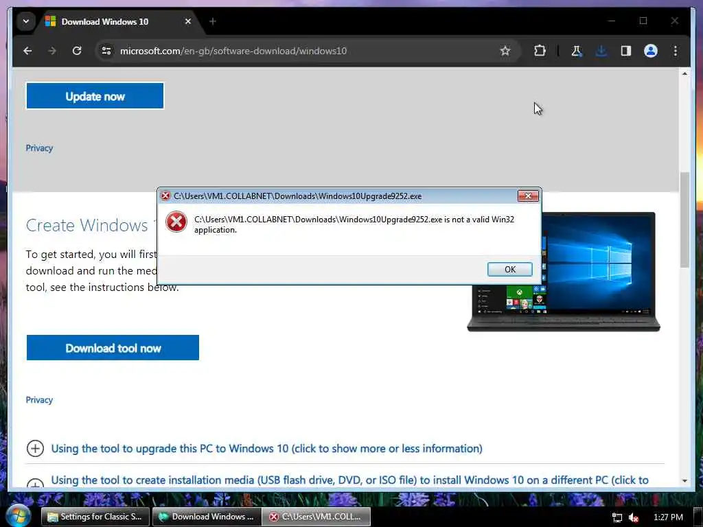Show Chrome downloads
Viewport: 703px width, 527px height.
(601, 51)
